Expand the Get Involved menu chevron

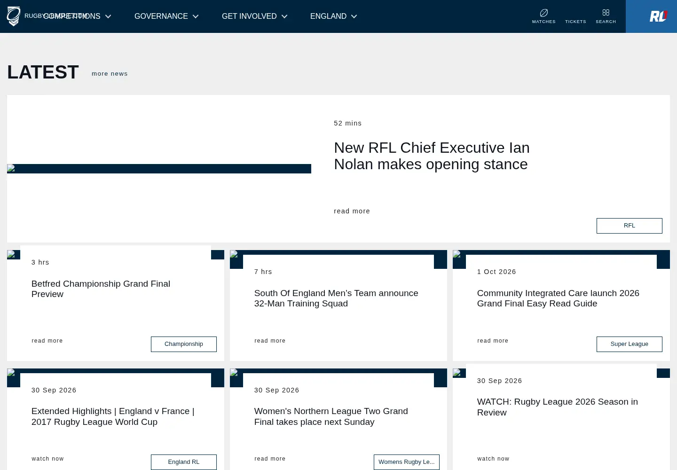coord(284,16)
